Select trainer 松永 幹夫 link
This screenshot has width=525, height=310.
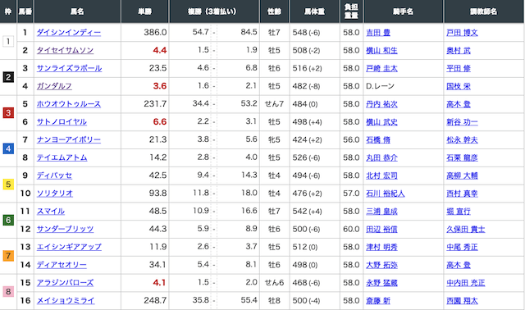pos(462,139)
